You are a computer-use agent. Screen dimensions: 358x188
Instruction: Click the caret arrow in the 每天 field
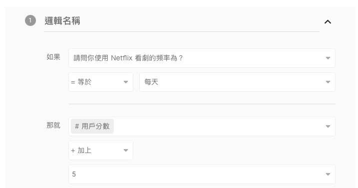(328, 82)
